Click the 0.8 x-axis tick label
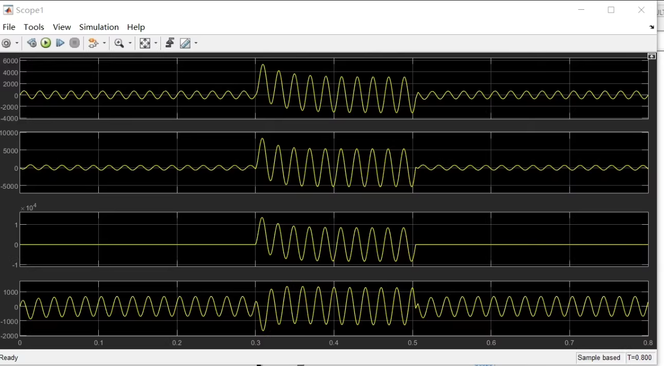664x366 pixels. pyautogui.click(x=648, y=343)
